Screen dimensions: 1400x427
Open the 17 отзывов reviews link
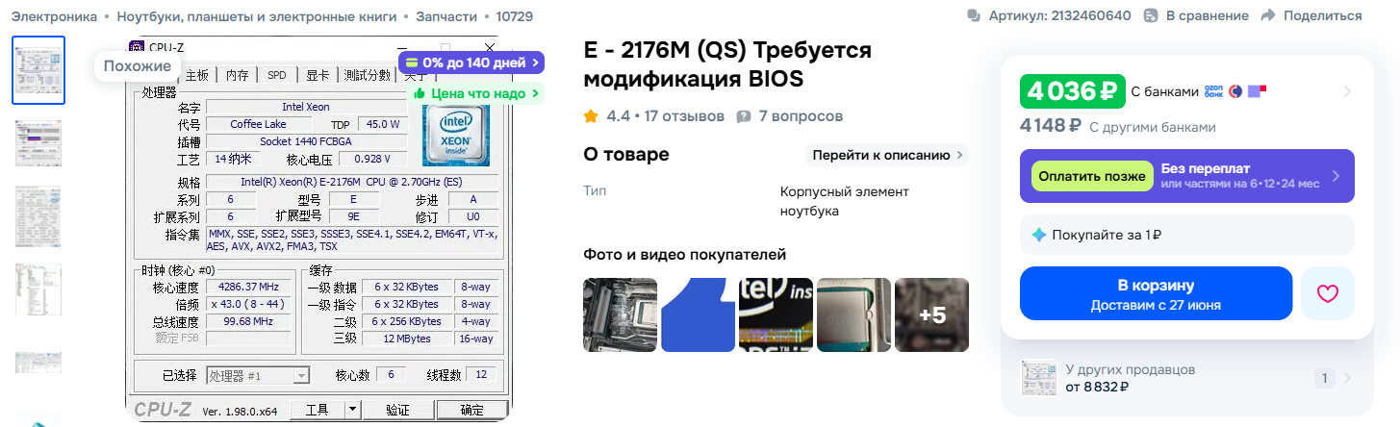684,116
